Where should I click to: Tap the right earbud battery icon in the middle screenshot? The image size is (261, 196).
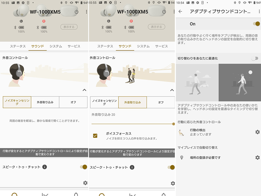[131, 27]
